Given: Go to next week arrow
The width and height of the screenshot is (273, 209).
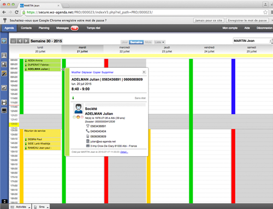Looking at the screenshot, I should pyautogui.click(x=26, y=41).
